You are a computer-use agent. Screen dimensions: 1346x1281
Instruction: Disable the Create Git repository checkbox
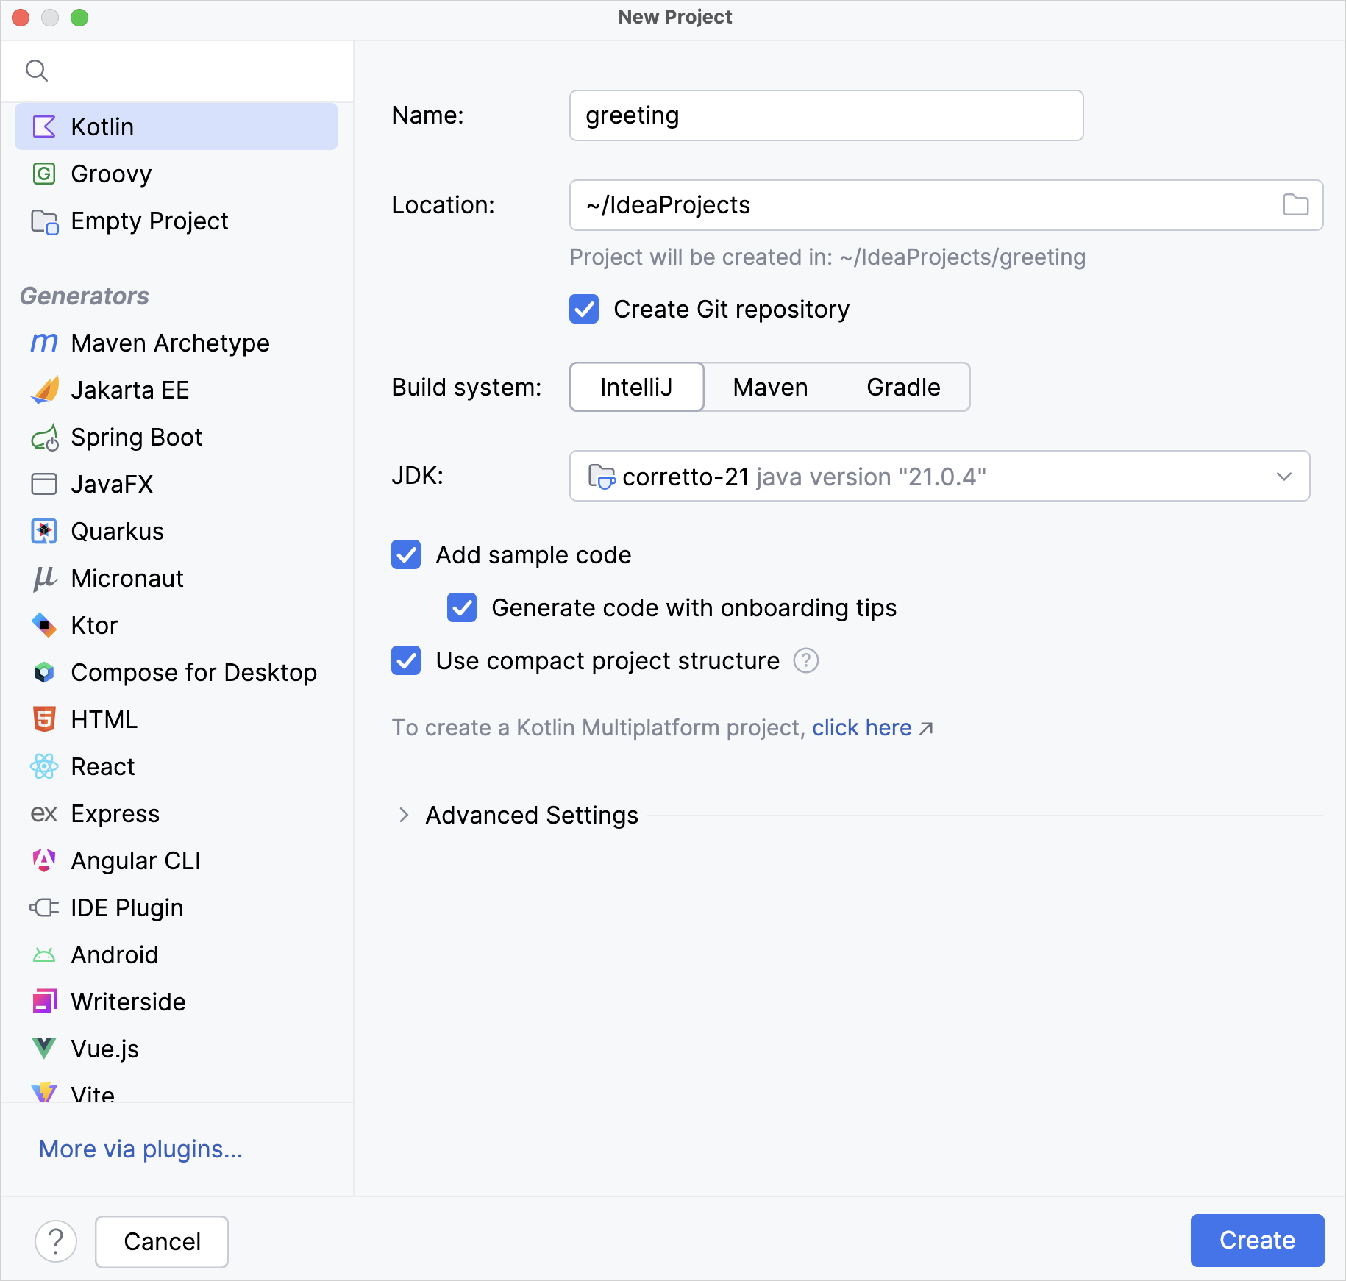tap(583, 310)
